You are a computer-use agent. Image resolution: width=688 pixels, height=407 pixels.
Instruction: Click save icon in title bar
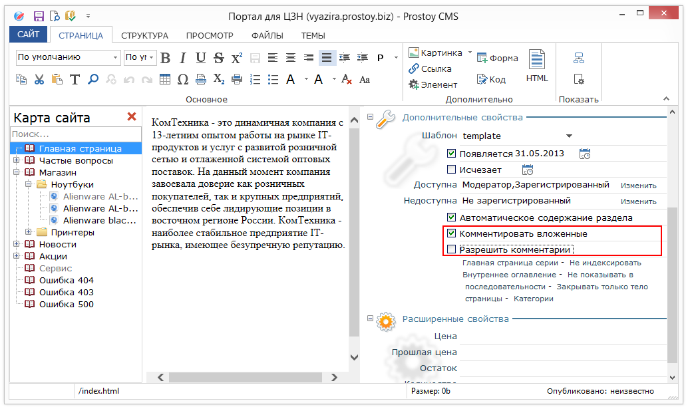[x=39, y=16]
